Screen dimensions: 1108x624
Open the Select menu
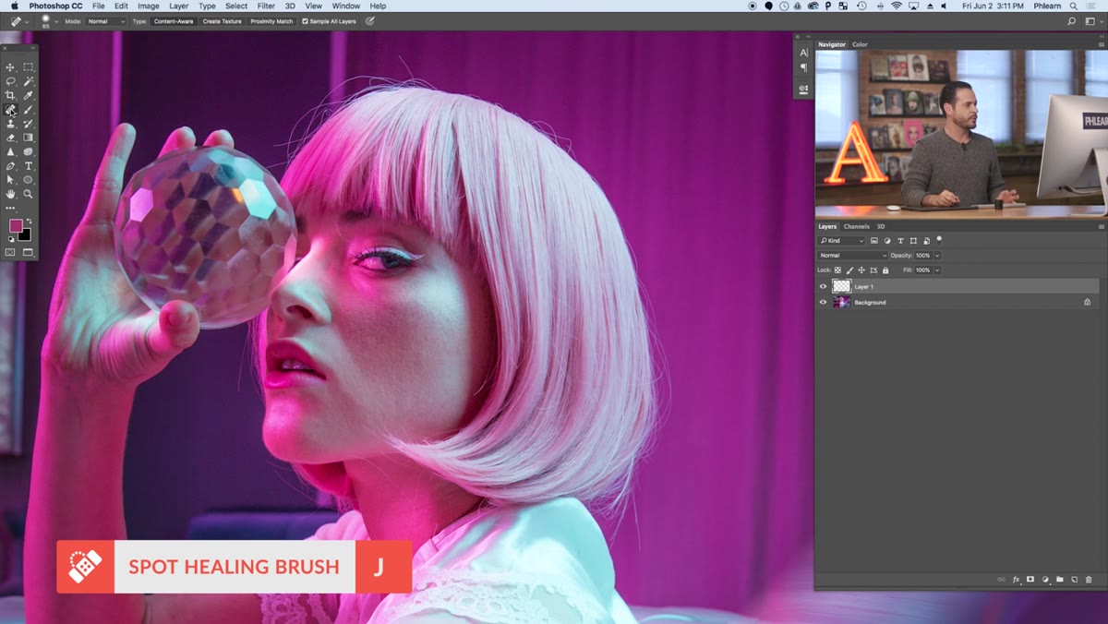pos(236,6)
